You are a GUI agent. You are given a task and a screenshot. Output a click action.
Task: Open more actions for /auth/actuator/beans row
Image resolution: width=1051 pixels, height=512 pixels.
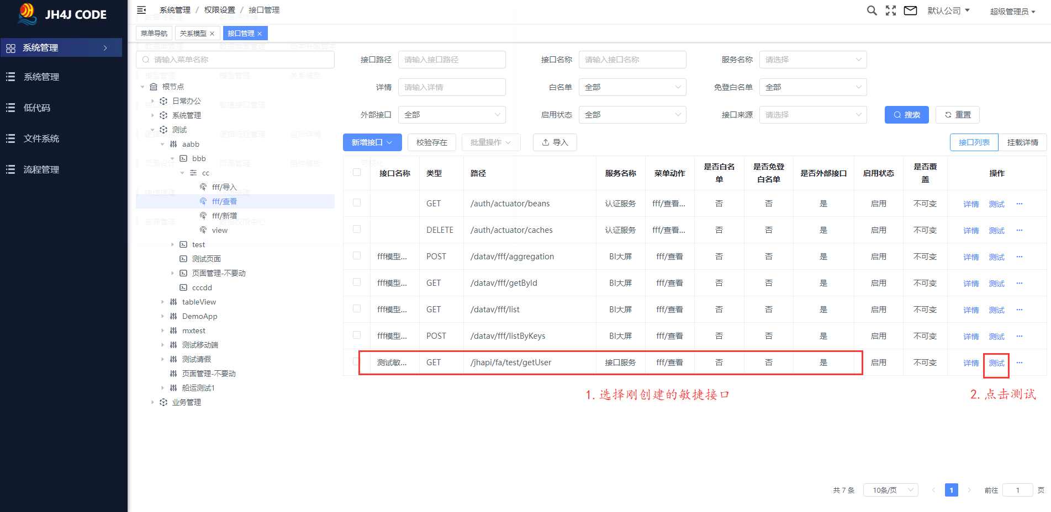click(1020, 204)
